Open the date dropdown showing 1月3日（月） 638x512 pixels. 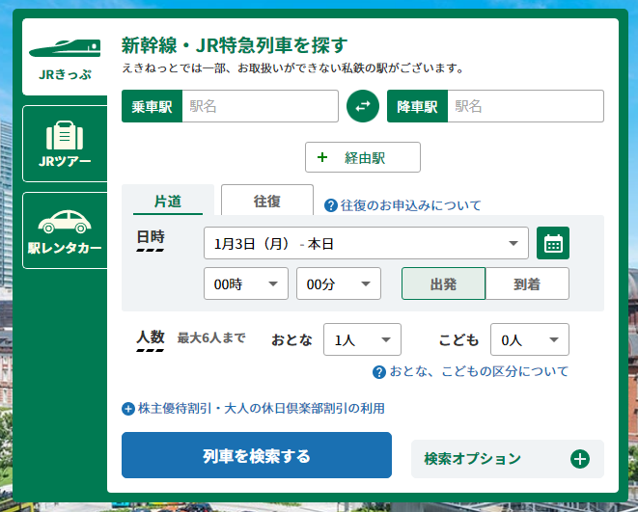(366, 243)
